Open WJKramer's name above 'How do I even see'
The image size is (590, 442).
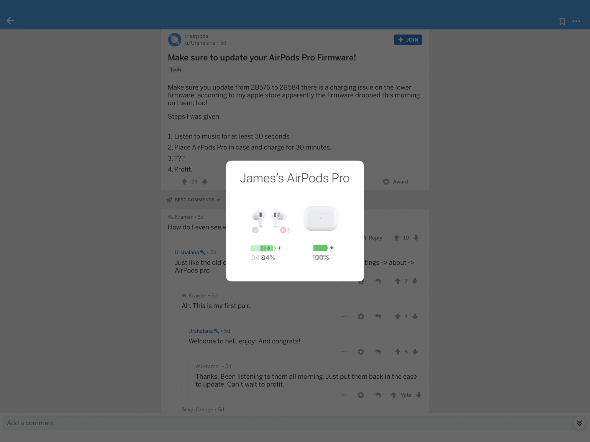coord(180,217)
